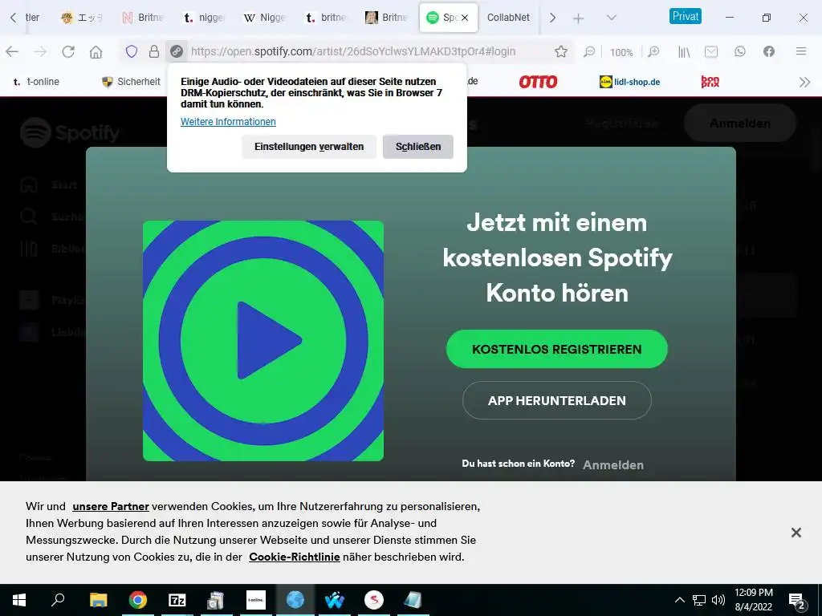Reset zoom via the 100% label
Viewport: 822px width, 616px height.
(x=621, y=52)
